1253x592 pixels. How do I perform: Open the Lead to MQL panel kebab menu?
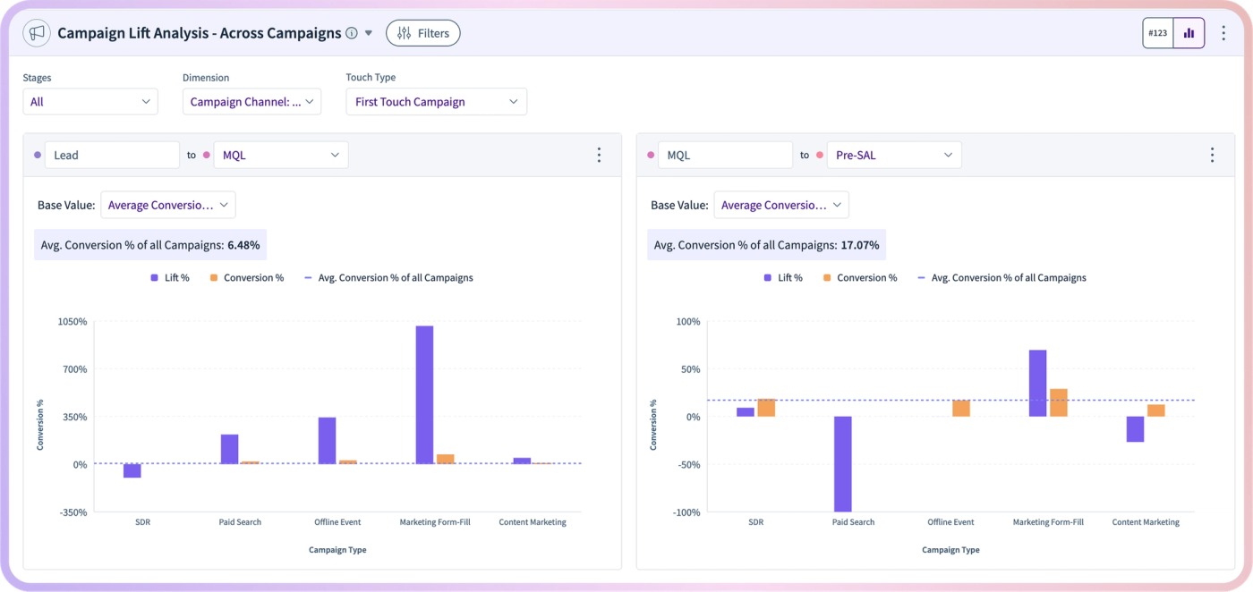[x=599, y=155]
